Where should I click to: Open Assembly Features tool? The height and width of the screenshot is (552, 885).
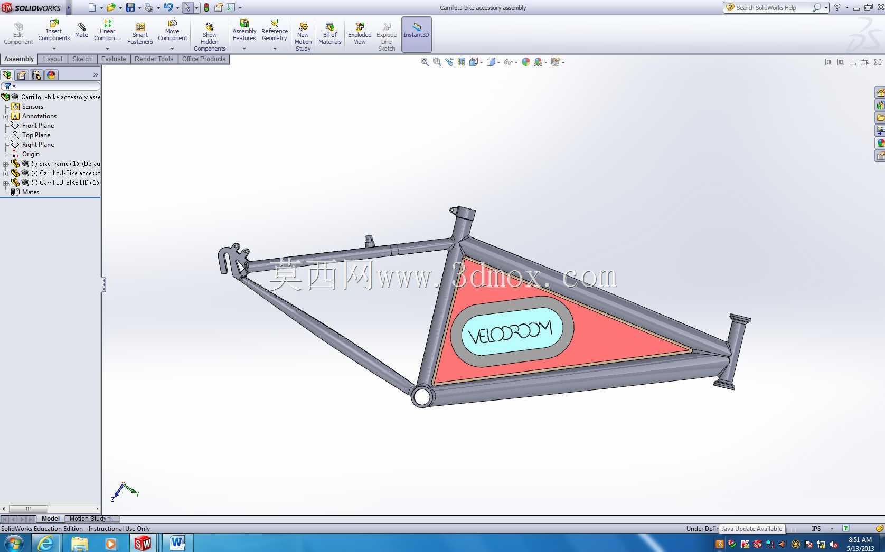pyautogui.click(x=244, y=31)
